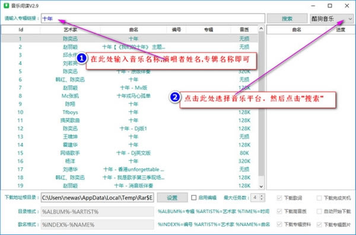Click the green app icon in title bar
This screenshot has height=235, width=356.
tap(7, 6)
